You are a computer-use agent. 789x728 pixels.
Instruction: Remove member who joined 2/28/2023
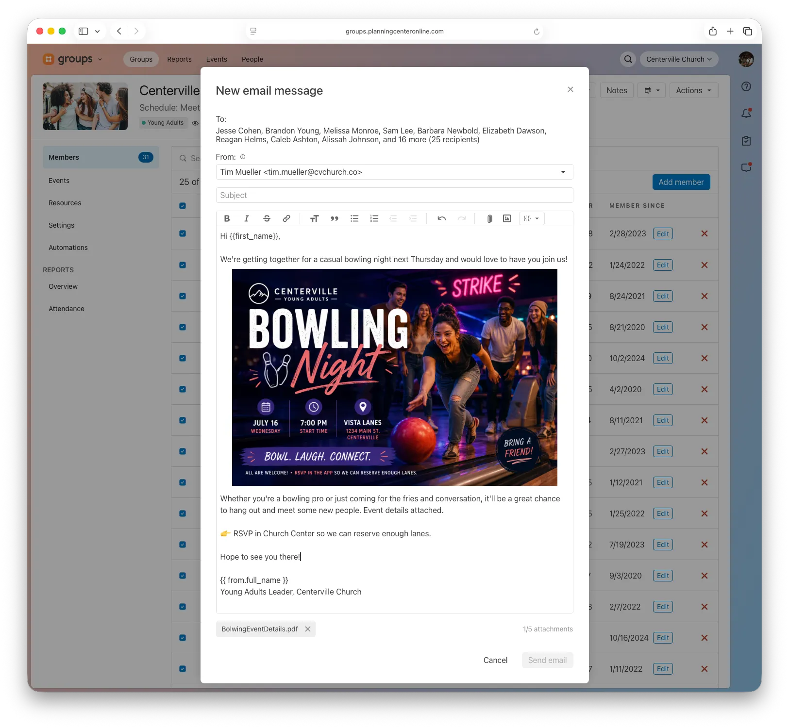pos(705,233)
